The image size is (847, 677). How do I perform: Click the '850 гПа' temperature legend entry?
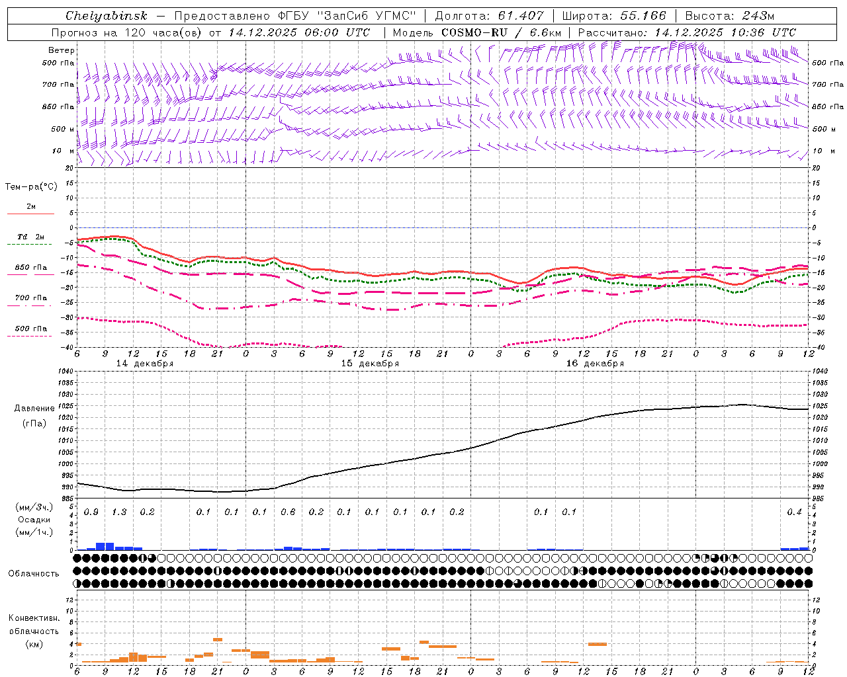coord(30,268)
